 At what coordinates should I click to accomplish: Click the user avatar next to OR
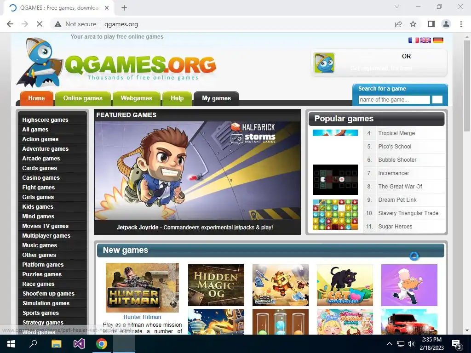[x=324, y=63]
